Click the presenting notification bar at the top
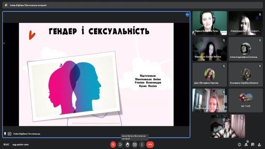The image size is (265, 149). pyautogui.click(x=132, y=5)
